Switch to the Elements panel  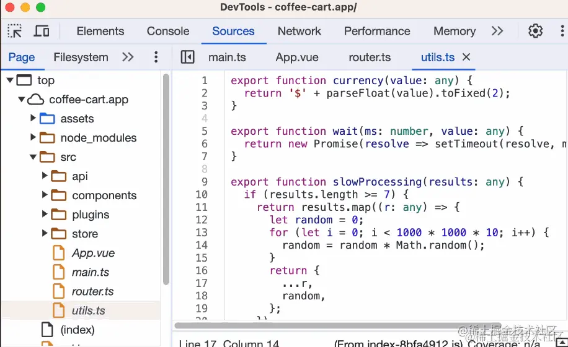pos(100,31)
